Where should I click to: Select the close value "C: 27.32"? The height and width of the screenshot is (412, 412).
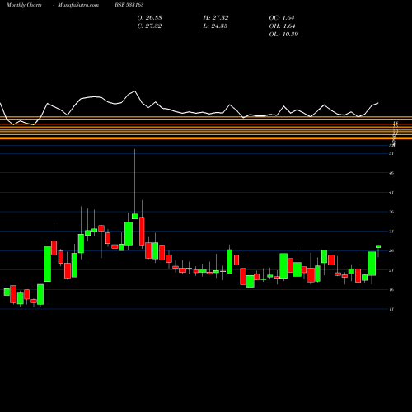[149, 26]
